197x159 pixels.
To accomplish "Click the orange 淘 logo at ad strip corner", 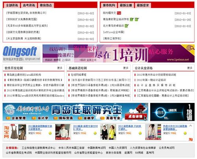I will (x=191, y=139).
